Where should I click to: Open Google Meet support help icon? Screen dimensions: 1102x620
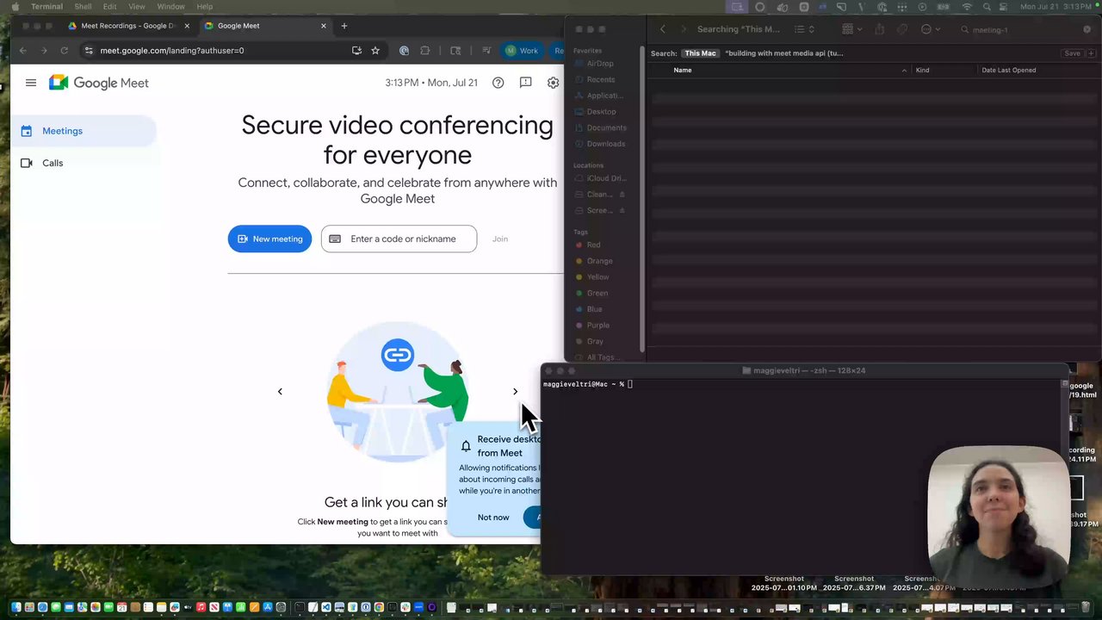(498, 83)
